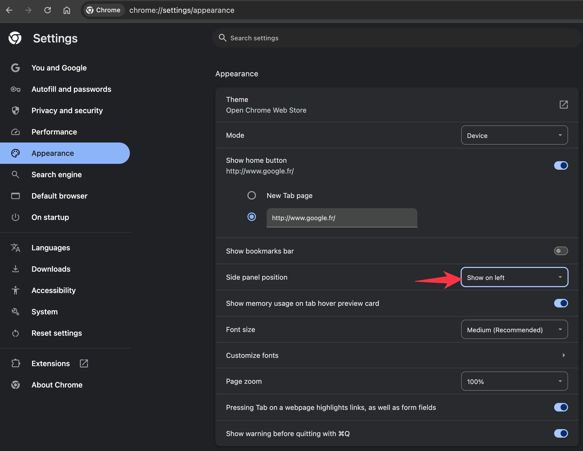The image size is (583, 451).
Task: Open the Page zoom dropdown
Action: [514, 381]
